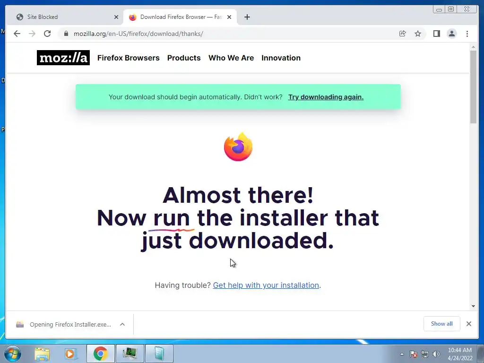This screenshot has width=484, height=363.
Task: Click the taskbar clock and date
Action: coord(460,354)
